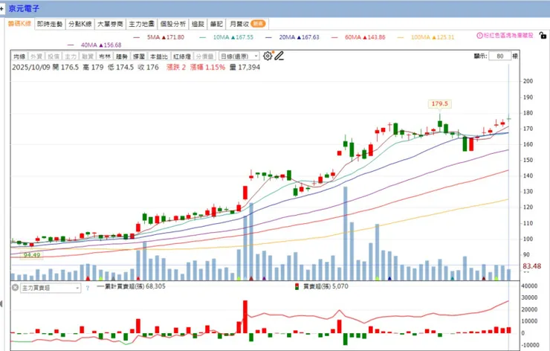Toggle 投信 investment trust overlay
Viewport: 550px width, 351px height.
point(54,57)
